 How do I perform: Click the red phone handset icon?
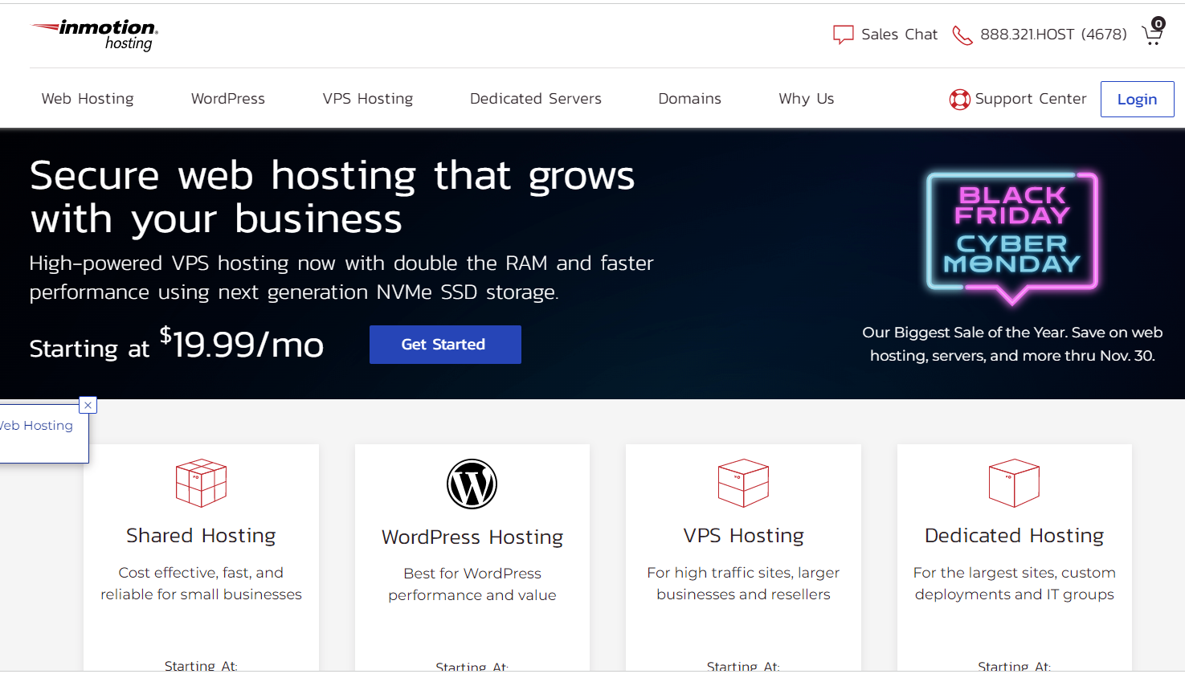(962, 35)
